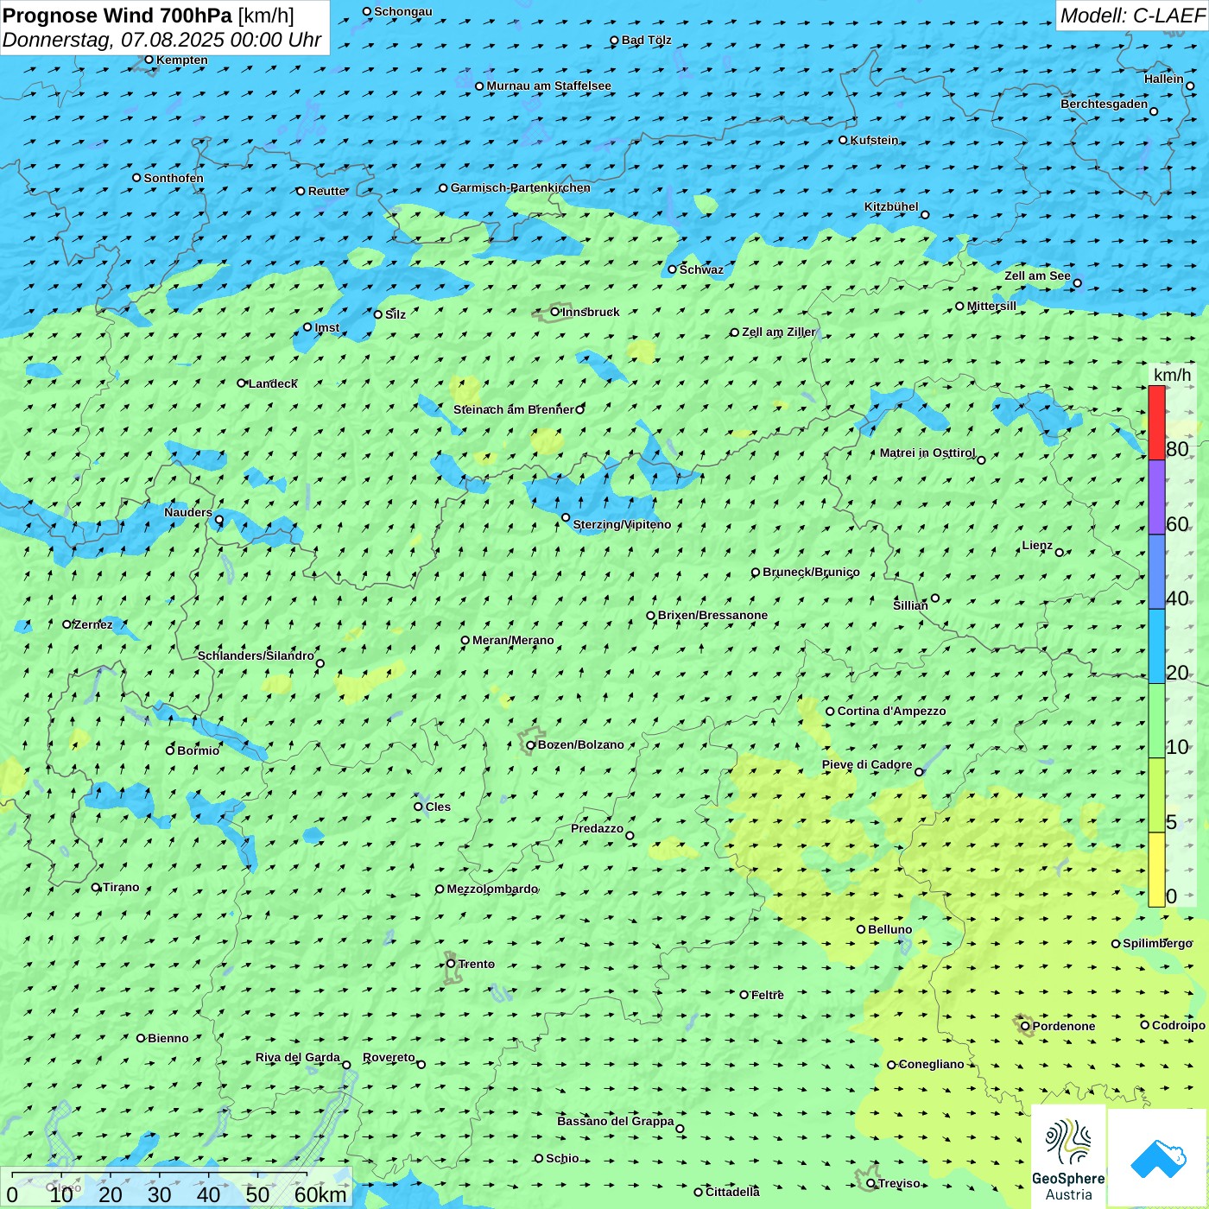
Task: Click the Pordenone city marker
Action: coord(1026,1026)
